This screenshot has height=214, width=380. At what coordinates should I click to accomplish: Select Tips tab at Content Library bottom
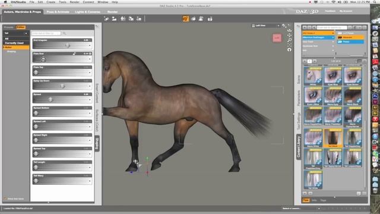click(x=306, y=200)
